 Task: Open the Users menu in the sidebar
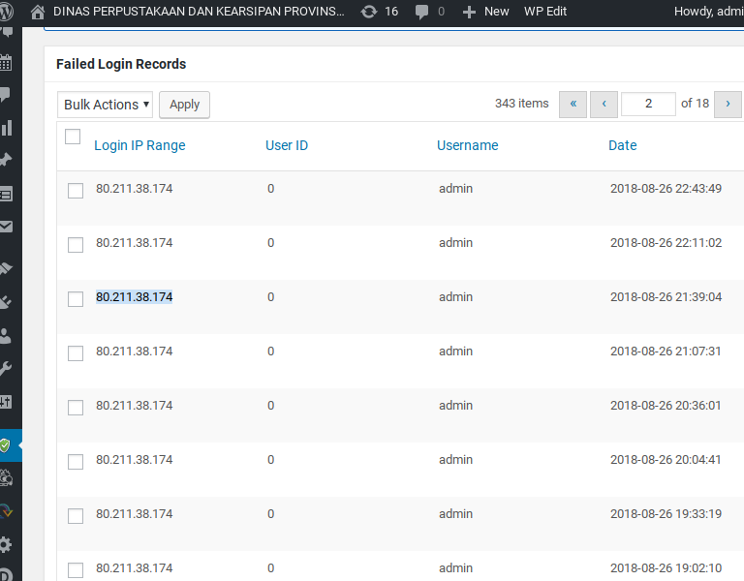(x=6, y=335)
